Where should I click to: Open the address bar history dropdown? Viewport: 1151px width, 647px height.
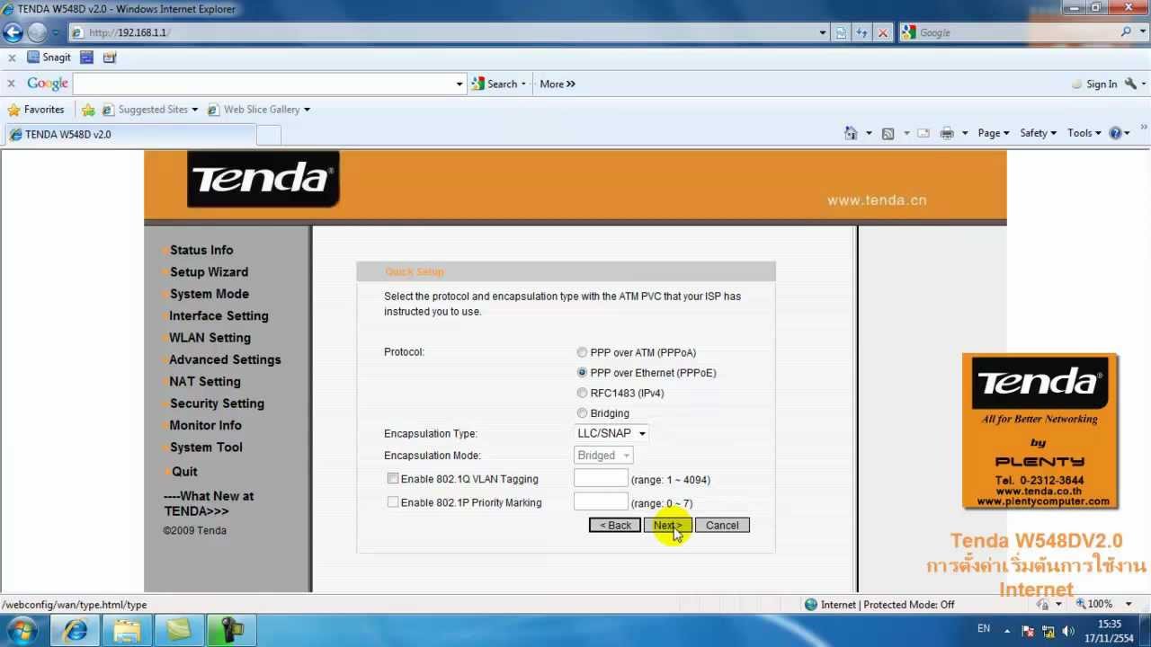point(822,32)
